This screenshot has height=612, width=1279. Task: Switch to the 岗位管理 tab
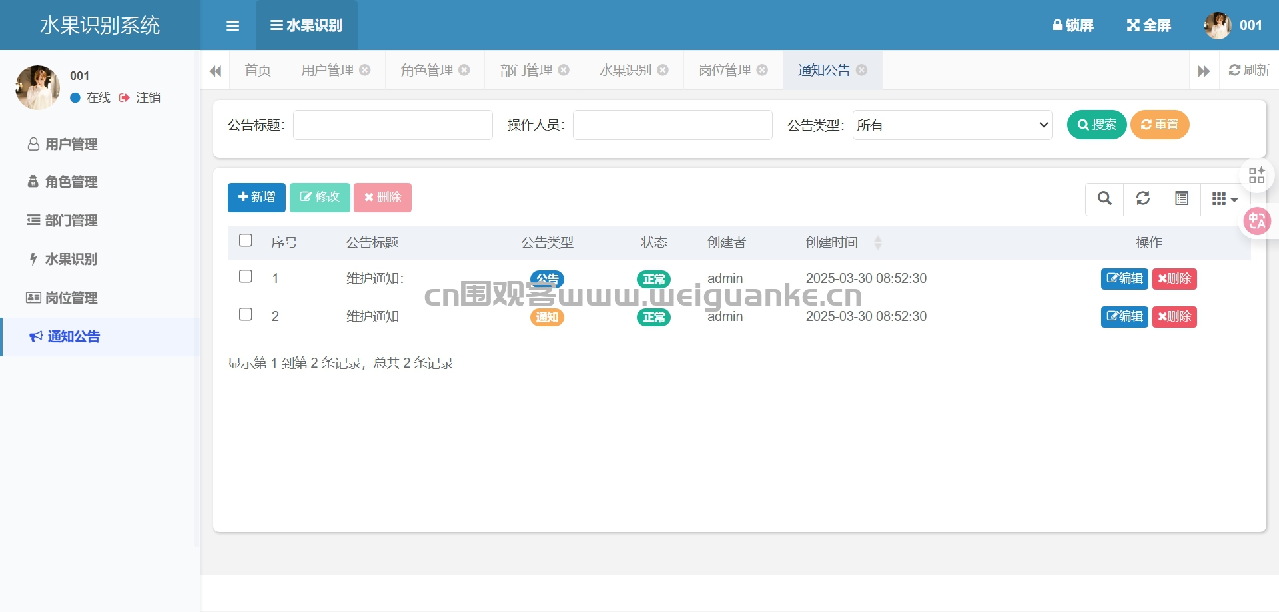pos(725,70)
